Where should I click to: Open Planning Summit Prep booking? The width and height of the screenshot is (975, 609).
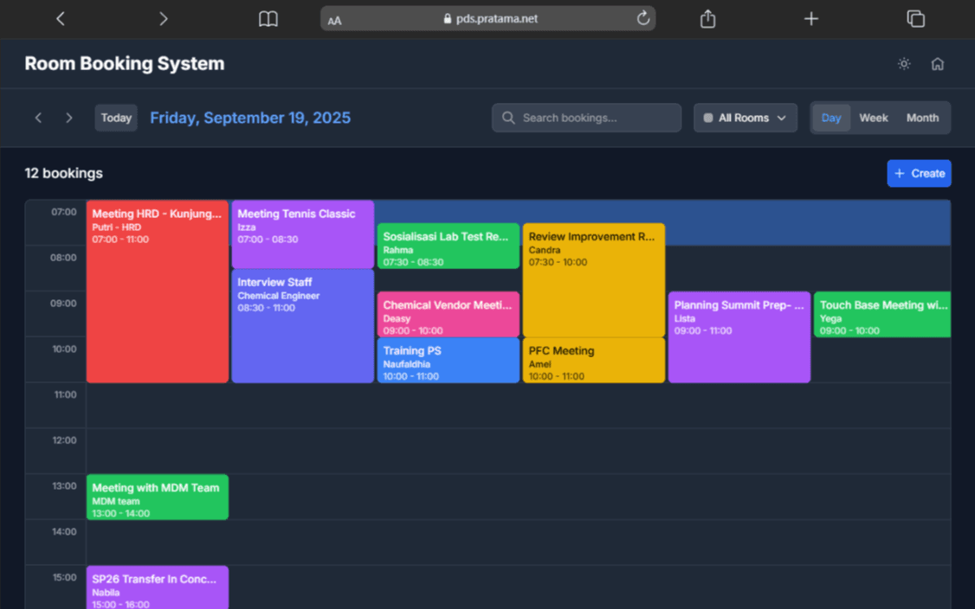click(x=739, y=337)
